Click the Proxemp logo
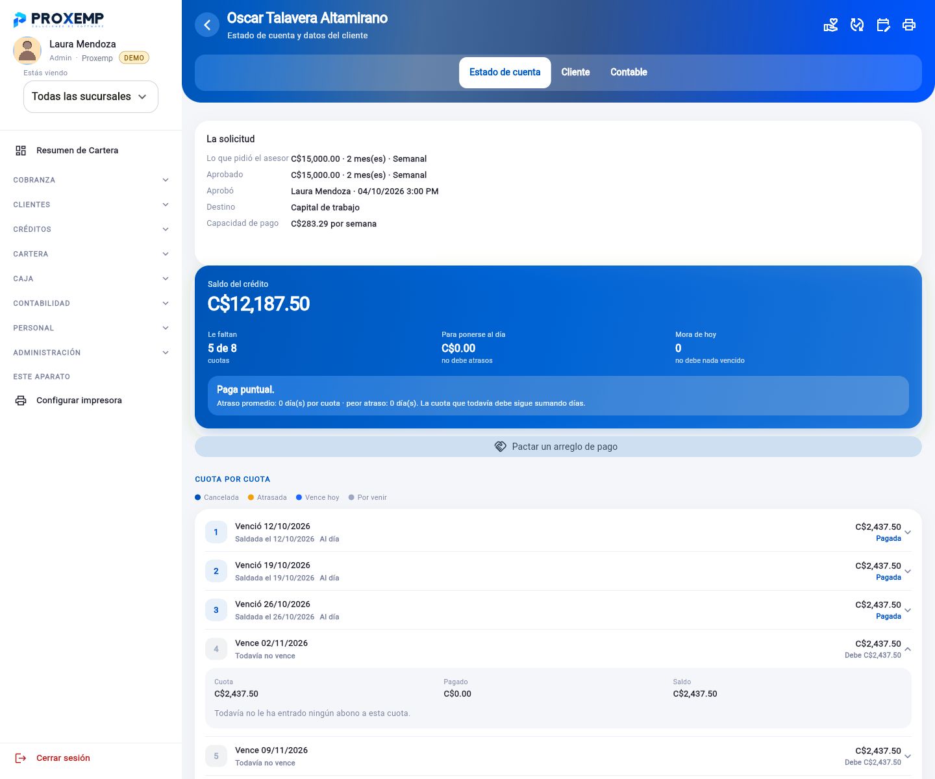935x779 pixels. coord(58,19)
